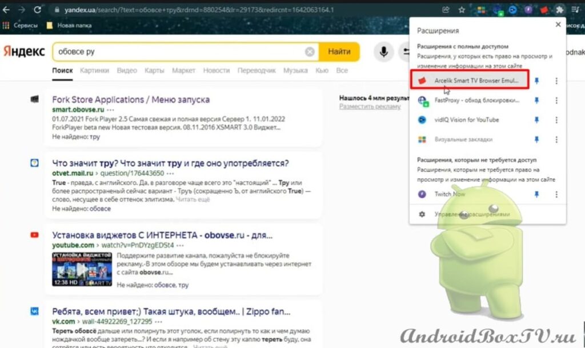Open more options for vidIQ Vision
Screen dimensions: 585x348
(556, 120)
